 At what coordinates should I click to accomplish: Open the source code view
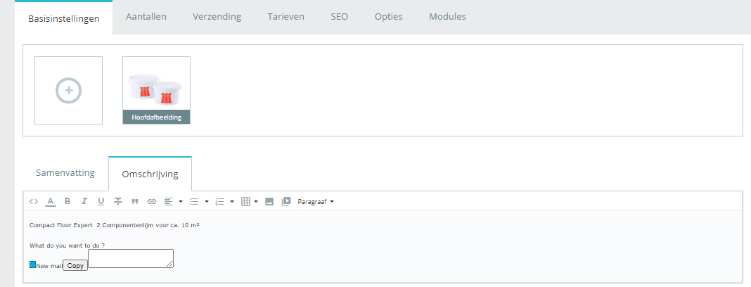(34, 202)
